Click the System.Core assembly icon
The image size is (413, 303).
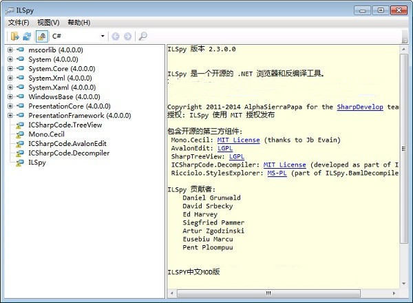pyautogui.click(x=20, y=68)
